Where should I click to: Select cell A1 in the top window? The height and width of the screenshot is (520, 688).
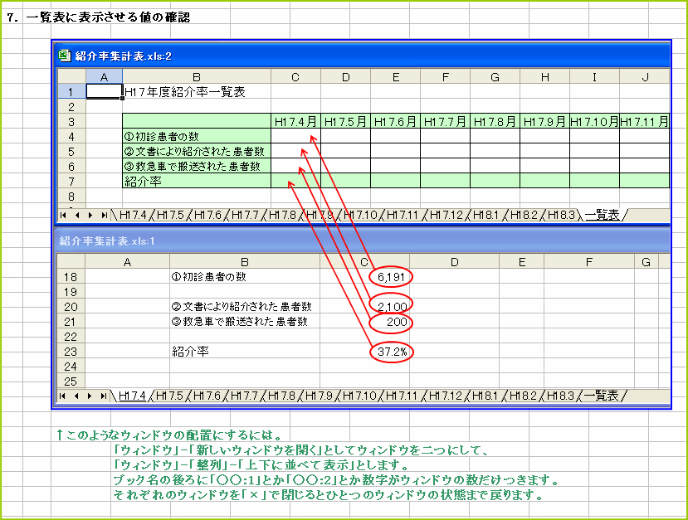(x=105, y=90)
